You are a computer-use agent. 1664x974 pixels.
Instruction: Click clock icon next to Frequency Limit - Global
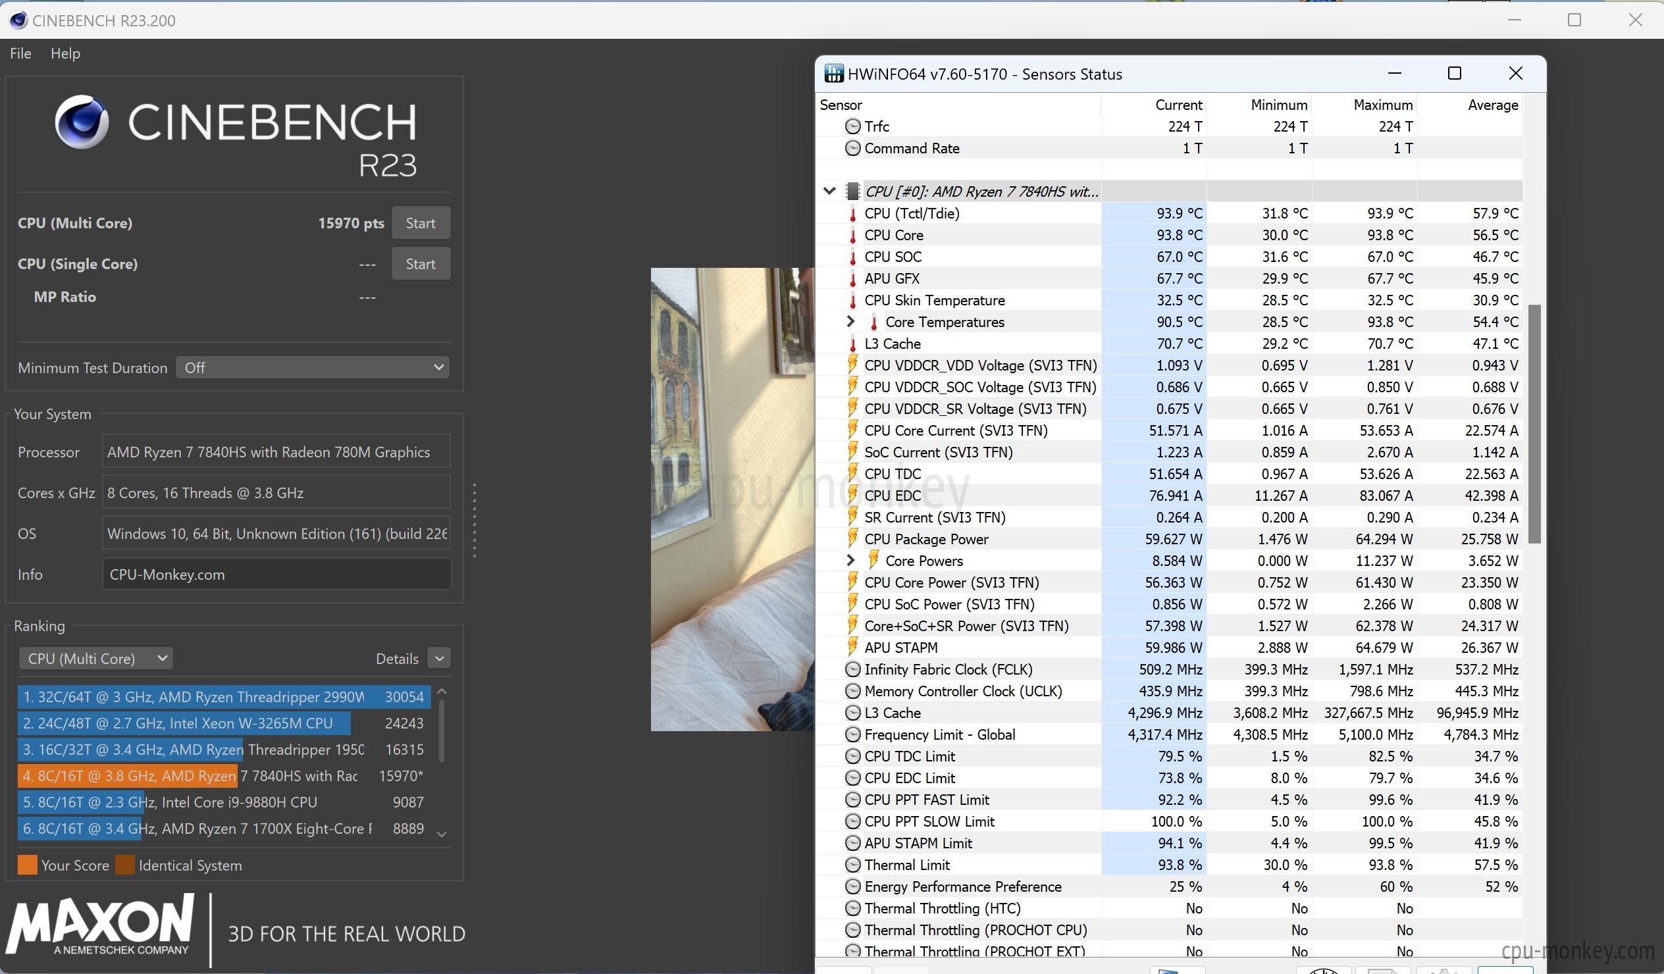click(x=853, y=734)
